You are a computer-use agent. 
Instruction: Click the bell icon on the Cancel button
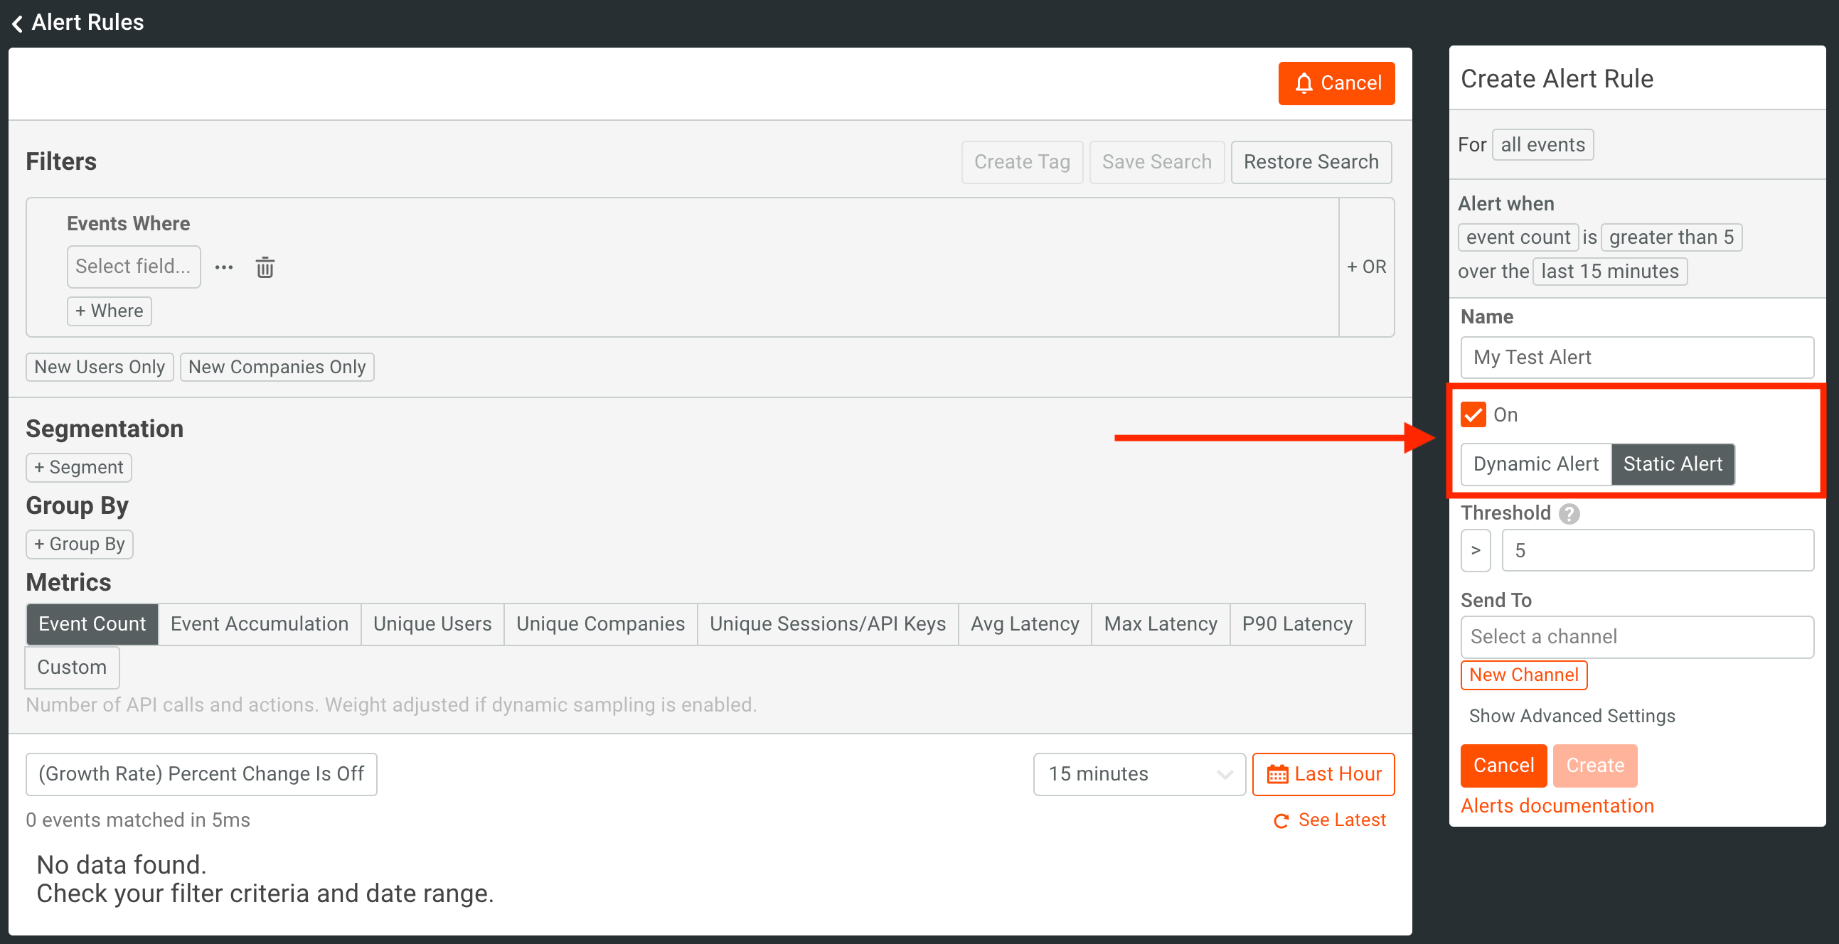coord(1304,82)
